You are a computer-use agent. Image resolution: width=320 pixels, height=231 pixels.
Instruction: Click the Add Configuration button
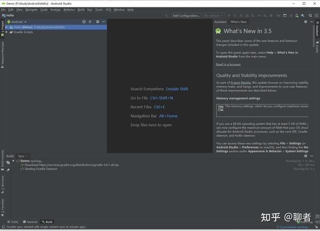pyautogui.click(x=186, y=15)
